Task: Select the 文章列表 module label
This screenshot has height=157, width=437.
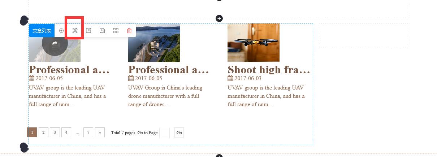Action: pos(42,31)
